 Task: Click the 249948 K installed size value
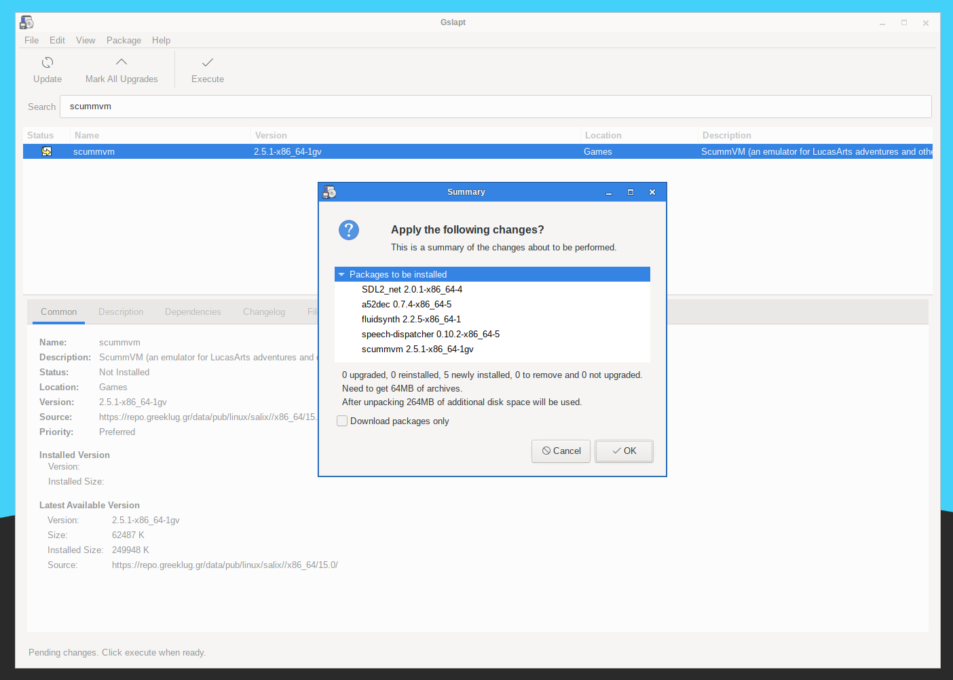coord(130,550)
